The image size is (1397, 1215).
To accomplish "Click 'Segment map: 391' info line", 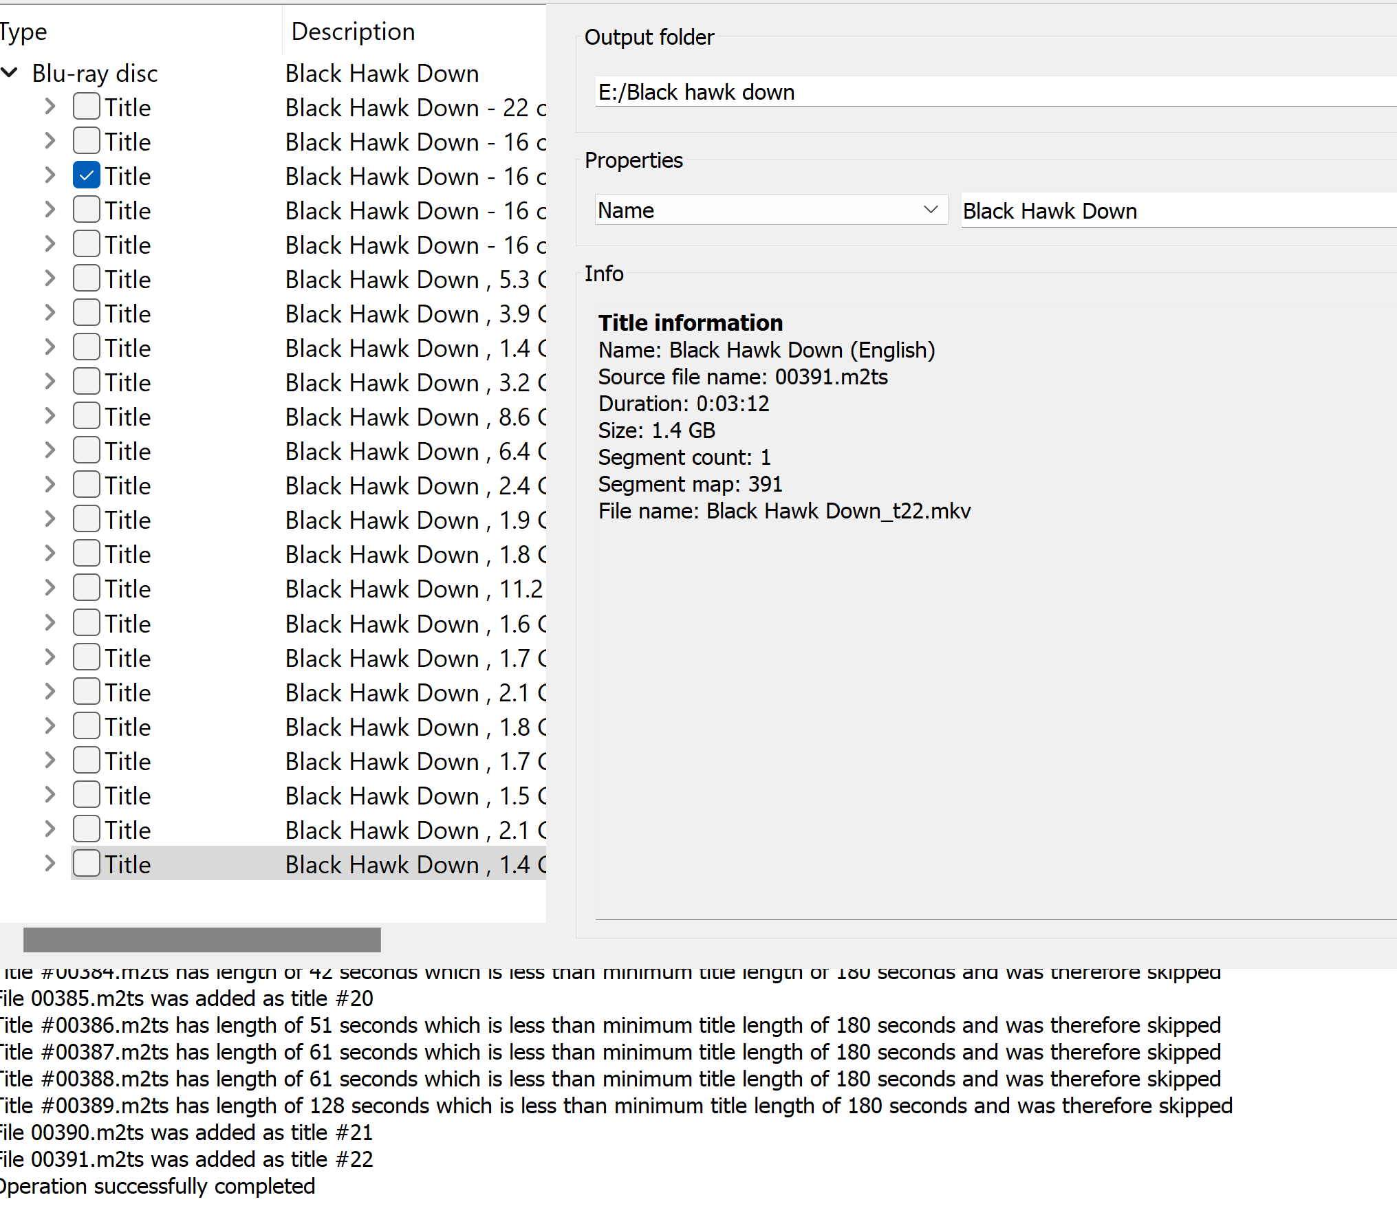I will [x=691, y=484].
